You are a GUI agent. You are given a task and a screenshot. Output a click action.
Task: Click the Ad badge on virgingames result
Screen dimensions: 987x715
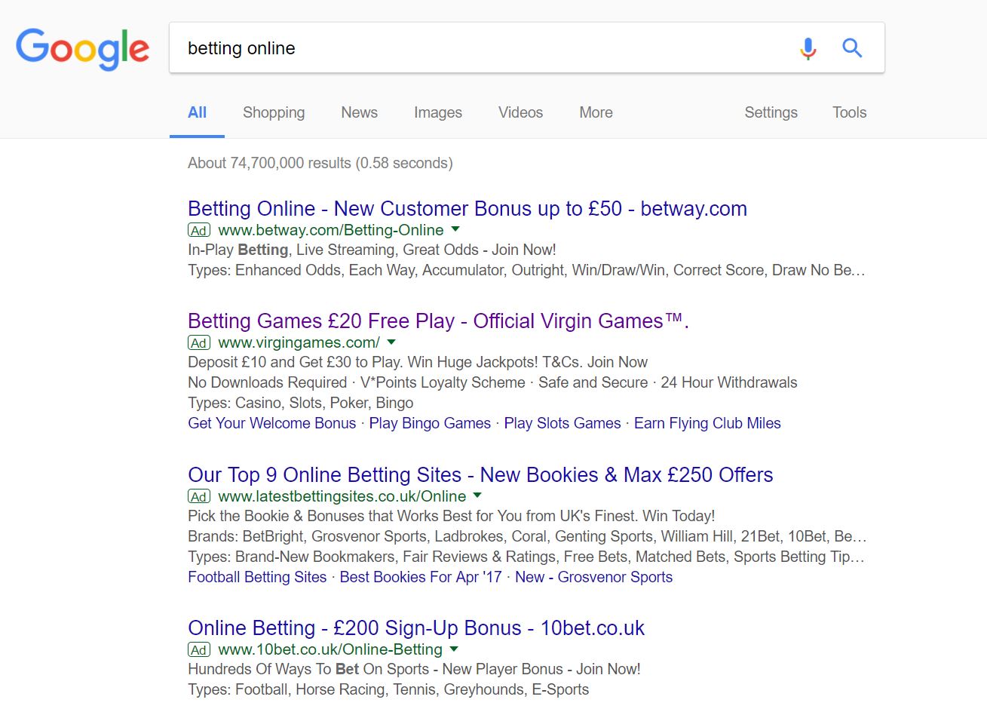pyautogui.click(x=199, y=342)
